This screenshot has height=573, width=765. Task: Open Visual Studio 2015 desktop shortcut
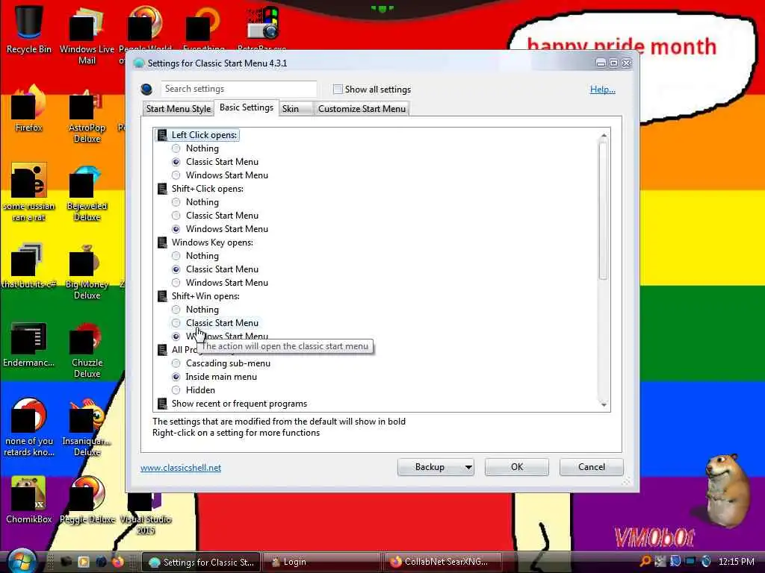click(146, 513)
